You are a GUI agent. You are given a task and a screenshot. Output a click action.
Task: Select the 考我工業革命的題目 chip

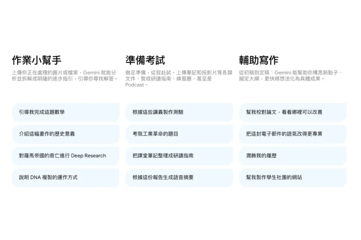[x=179, y=134]
